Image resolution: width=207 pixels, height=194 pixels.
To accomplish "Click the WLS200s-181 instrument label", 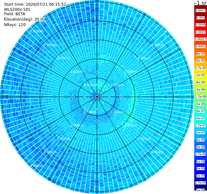I will click(x=17, y=10).
